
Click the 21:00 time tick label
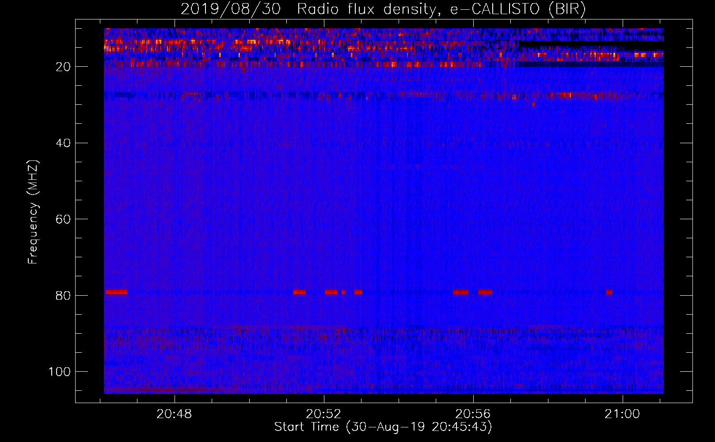tap(623, 414)
